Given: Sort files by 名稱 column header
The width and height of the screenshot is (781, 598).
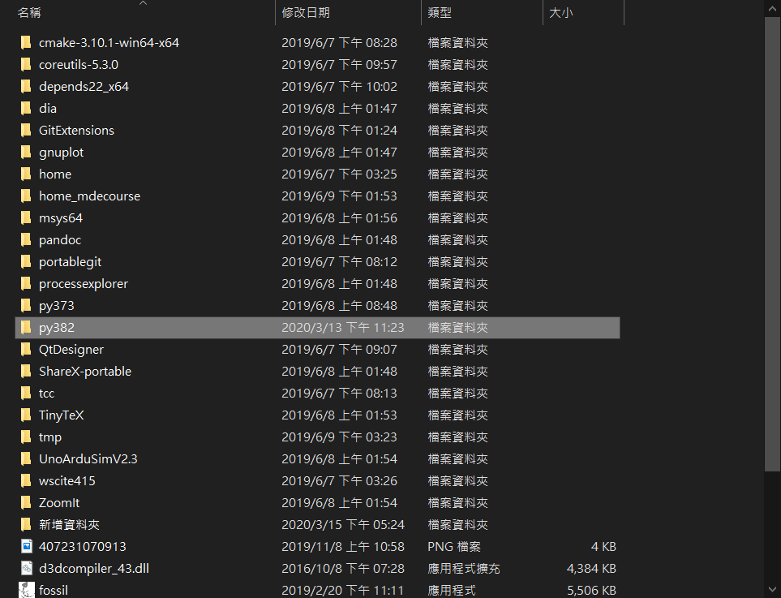Looking at the screenshot, I should 30,13.
